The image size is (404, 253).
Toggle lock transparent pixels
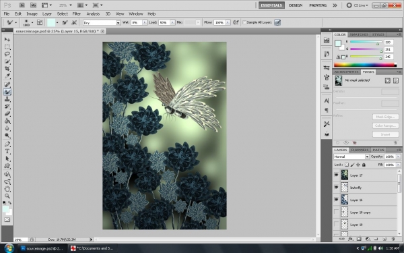(x=347, y=165)
